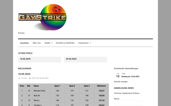Click the author person icon beside Torsten

(19, 78)
